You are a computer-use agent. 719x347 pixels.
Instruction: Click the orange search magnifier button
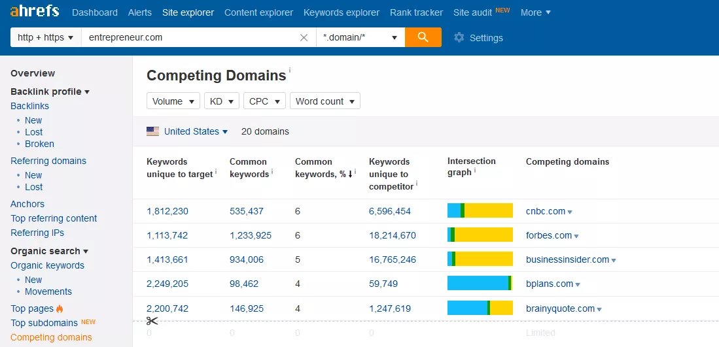click(x=423, y=37)
